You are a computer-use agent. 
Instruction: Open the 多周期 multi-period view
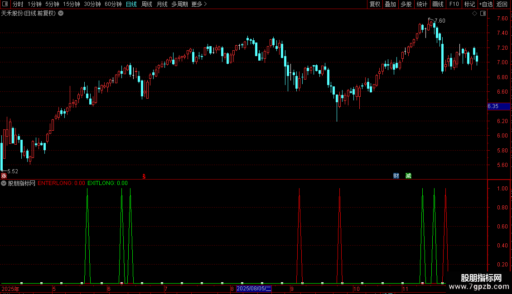click(x=179, y=4)
